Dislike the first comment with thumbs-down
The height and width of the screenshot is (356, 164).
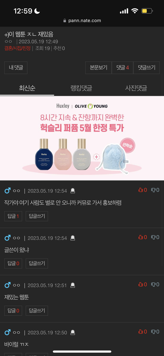[155, 190]
